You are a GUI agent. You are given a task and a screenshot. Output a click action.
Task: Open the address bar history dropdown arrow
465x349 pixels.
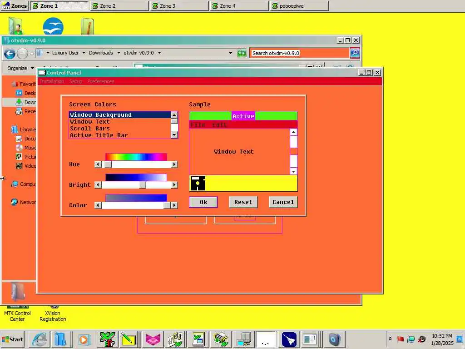click(x=230, y=53)
